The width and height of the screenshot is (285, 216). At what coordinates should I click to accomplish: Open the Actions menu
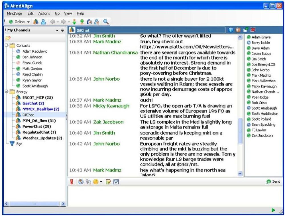pyautogui.click(x=44, y=13)
